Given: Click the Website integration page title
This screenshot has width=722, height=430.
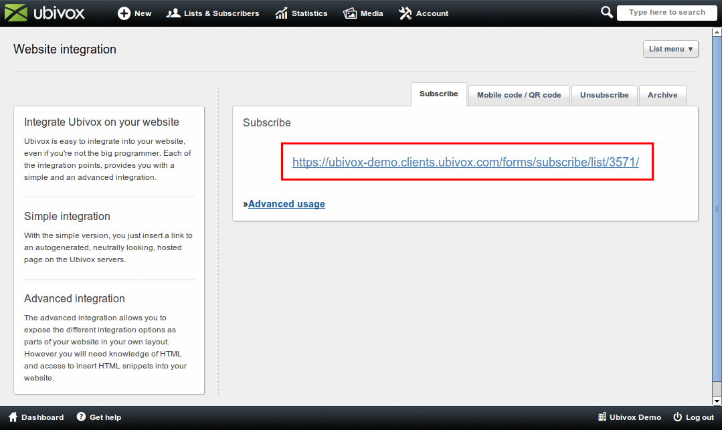Looking at the screenshot, I should (x=65, y=49).
